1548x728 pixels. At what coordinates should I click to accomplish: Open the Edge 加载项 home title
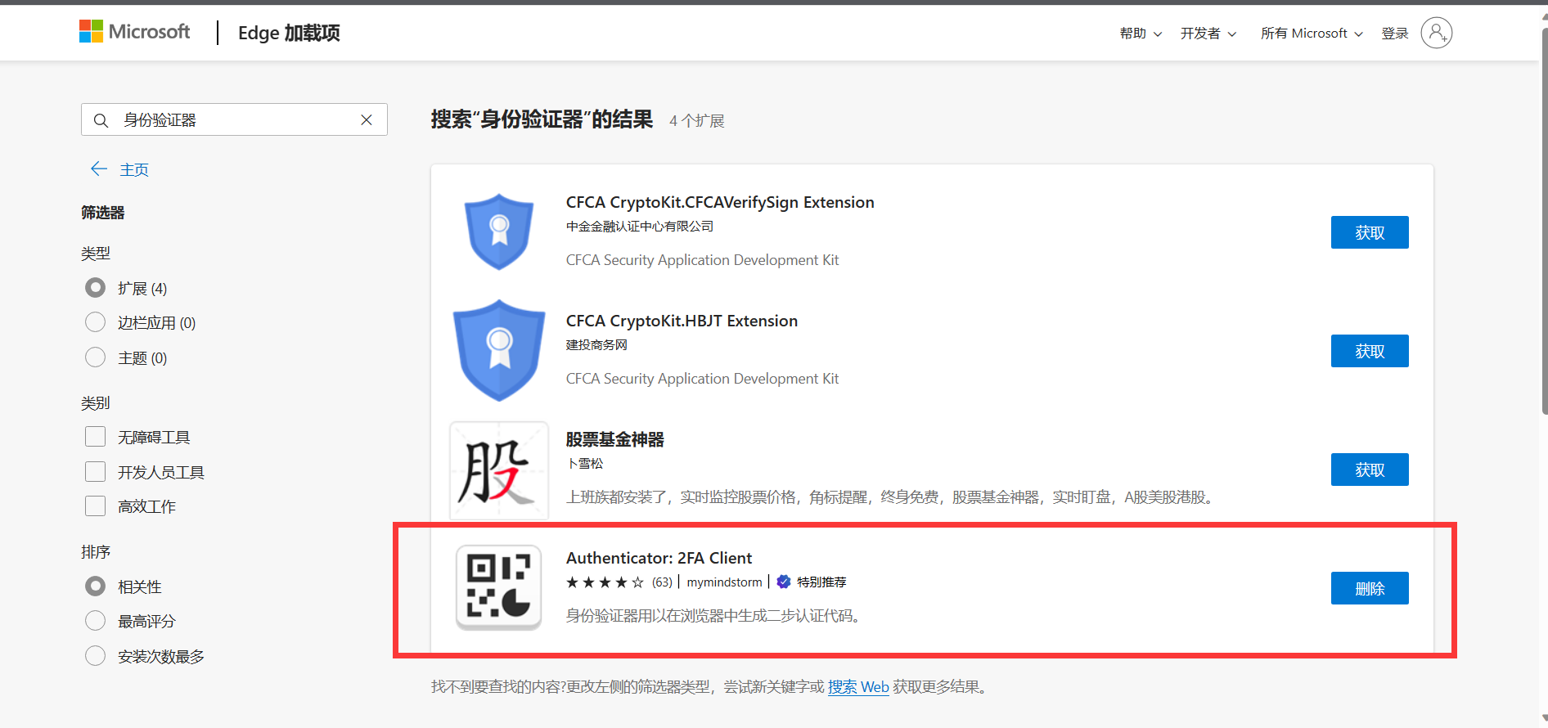tap(289, 33)
